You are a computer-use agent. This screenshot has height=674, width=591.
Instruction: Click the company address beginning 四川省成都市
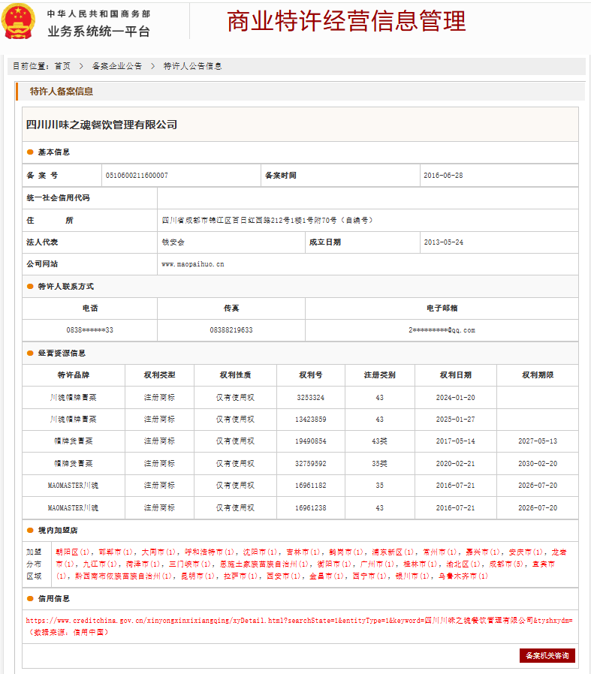[x=267, y=221]
